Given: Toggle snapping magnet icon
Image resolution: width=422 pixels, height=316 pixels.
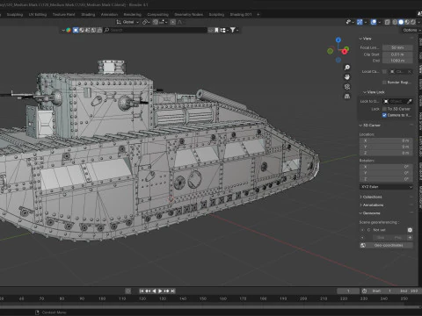Looking at the screenshot, I should (156, 22).
